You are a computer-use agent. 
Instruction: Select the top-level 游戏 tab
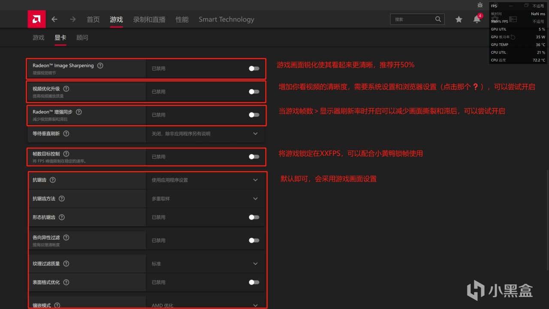tap(116, 19)
